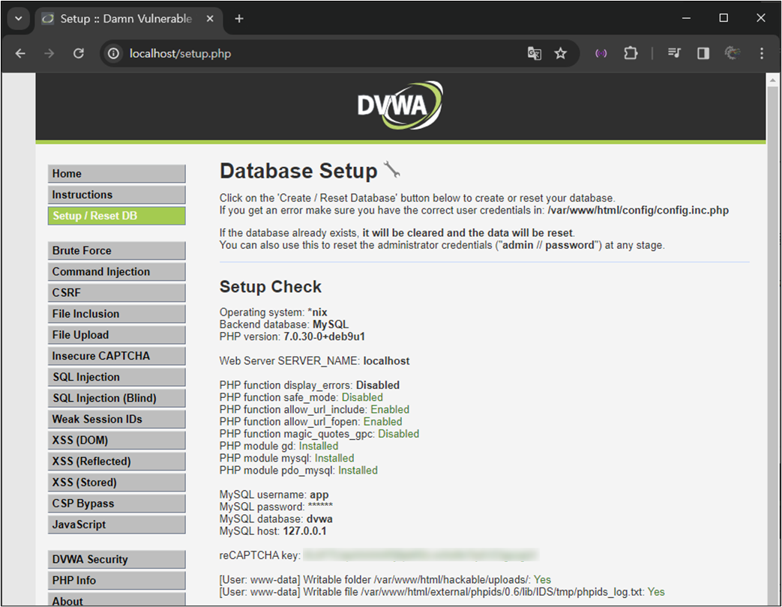Click the browser forward arrow
This screenshot has width=782, height=607.
coord(49,53)
